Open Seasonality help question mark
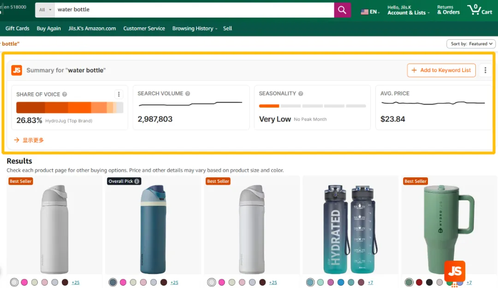498x288 pixels. 301,93
